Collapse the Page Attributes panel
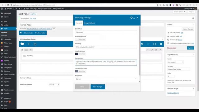 point(193,55)
